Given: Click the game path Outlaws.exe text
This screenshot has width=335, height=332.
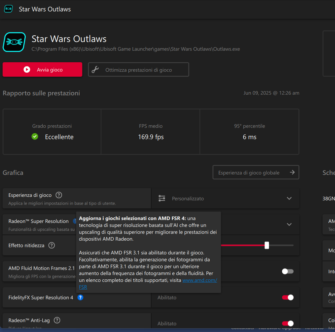Looking at the screenshot, I should coord(136,49).
